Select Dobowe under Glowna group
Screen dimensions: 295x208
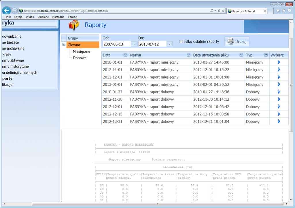pos(80,58)
